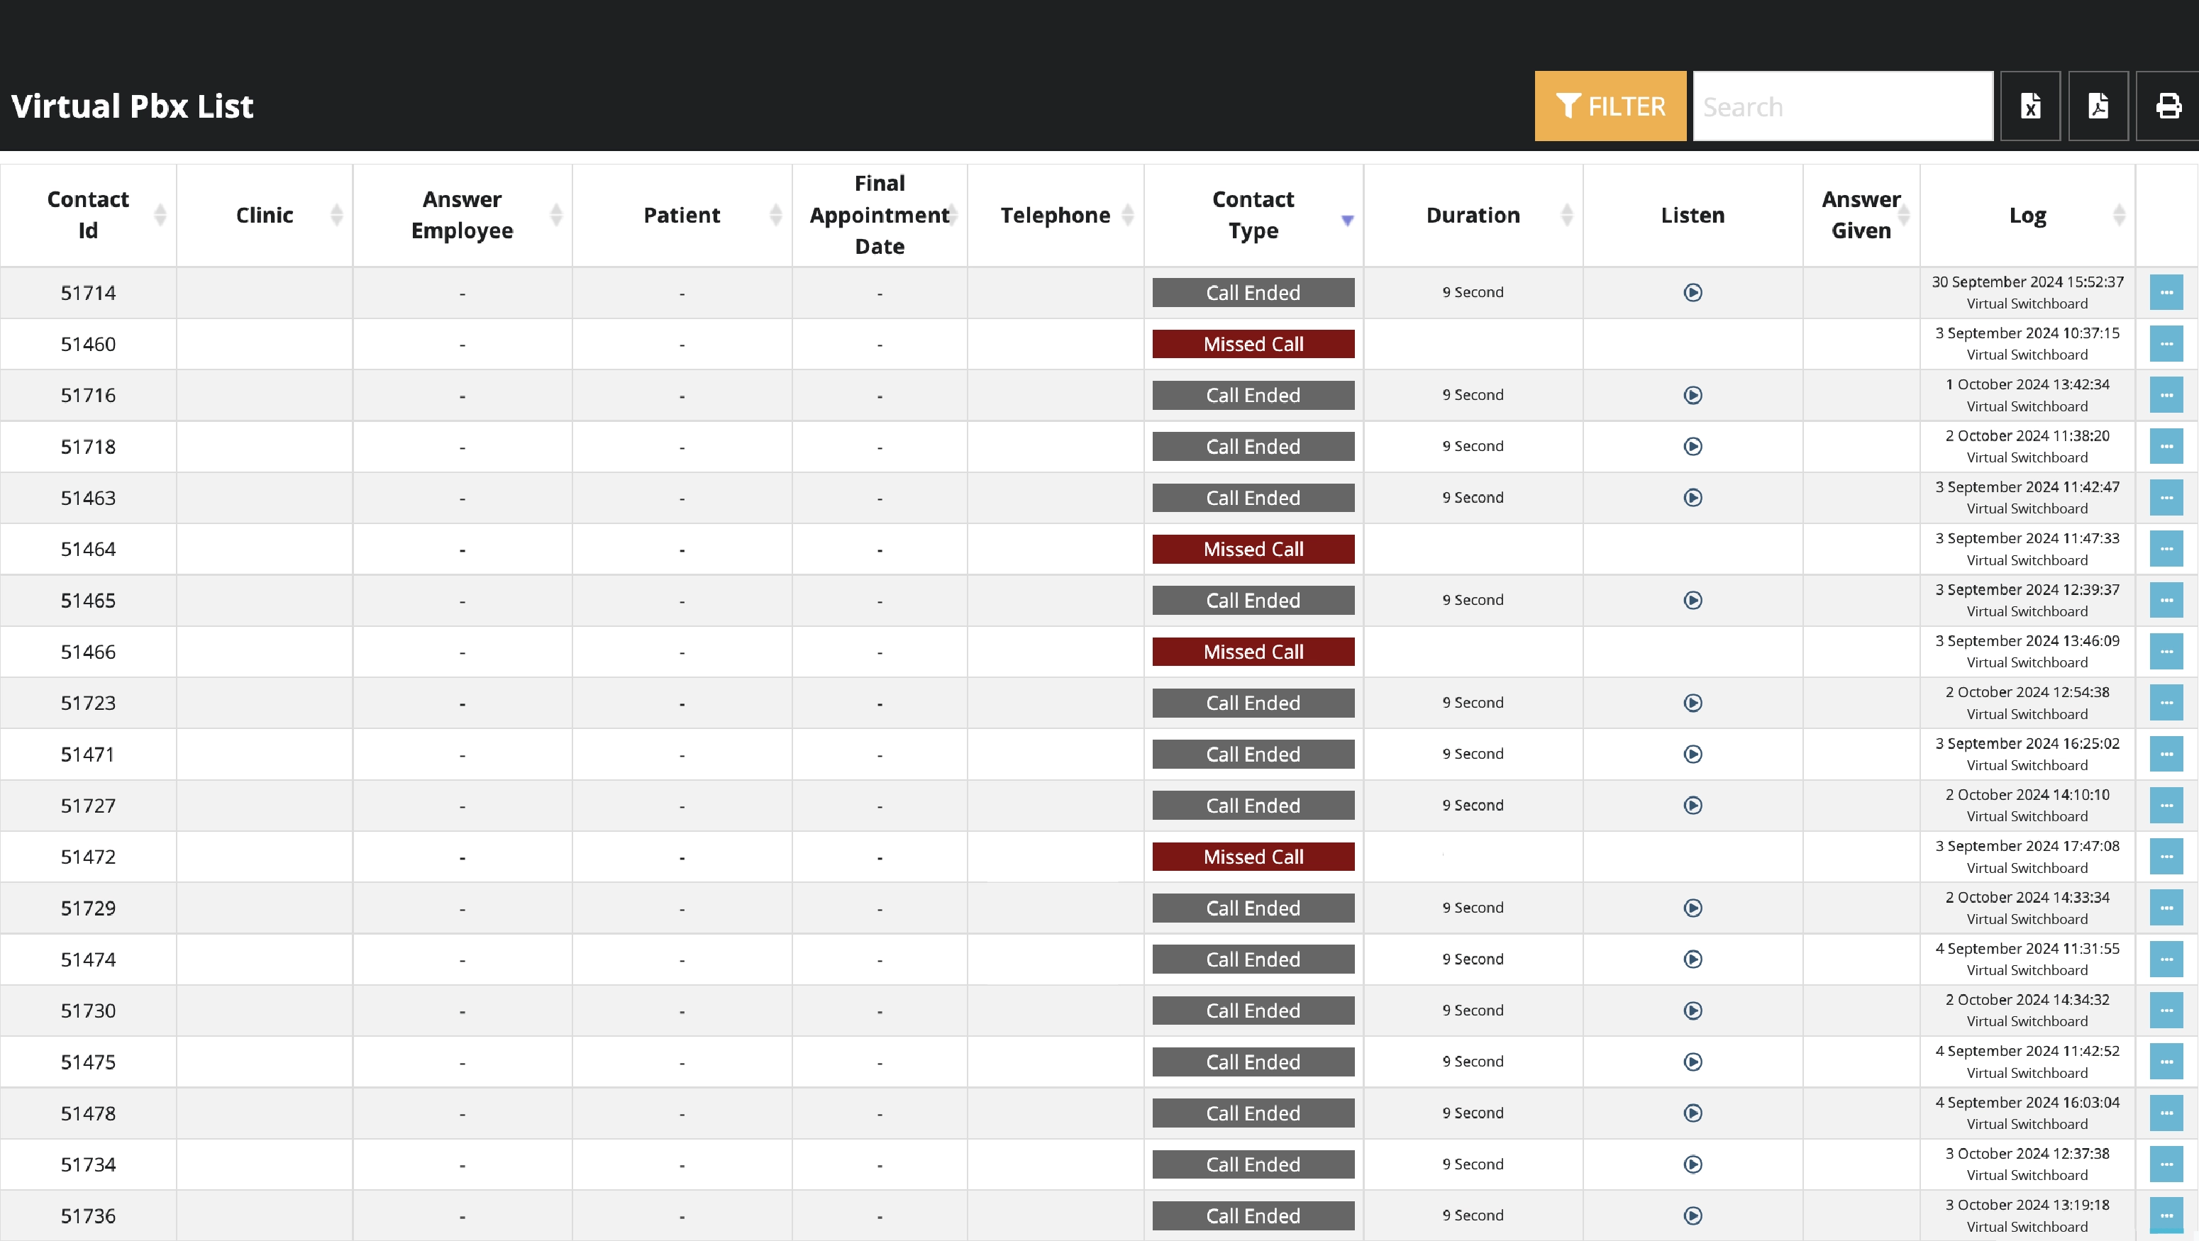Click Missed Call badge for contact 51464
The height and width of the screenshot is (1241, 2199).
pos(1252,549)
